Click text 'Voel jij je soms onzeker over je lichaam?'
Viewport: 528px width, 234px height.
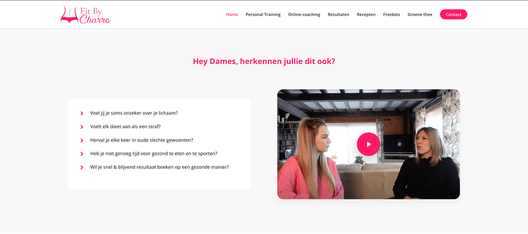tap(134, 113)
